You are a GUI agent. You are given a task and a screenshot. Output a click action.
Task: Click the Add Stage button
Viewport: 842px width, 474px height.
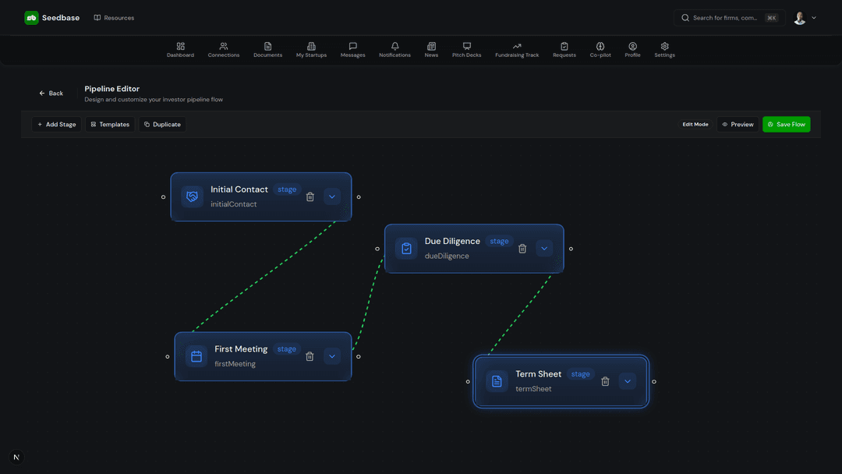pyautogui.click(x=55, y=124)
